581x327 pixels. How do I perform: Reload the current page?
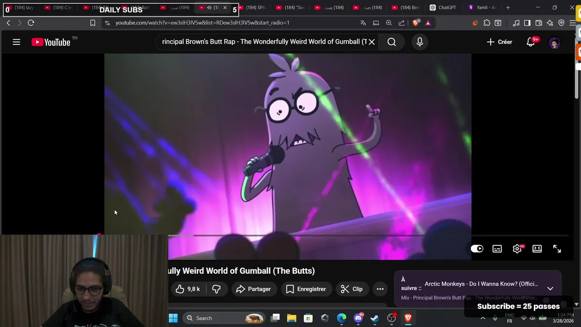tap(31, 23)
